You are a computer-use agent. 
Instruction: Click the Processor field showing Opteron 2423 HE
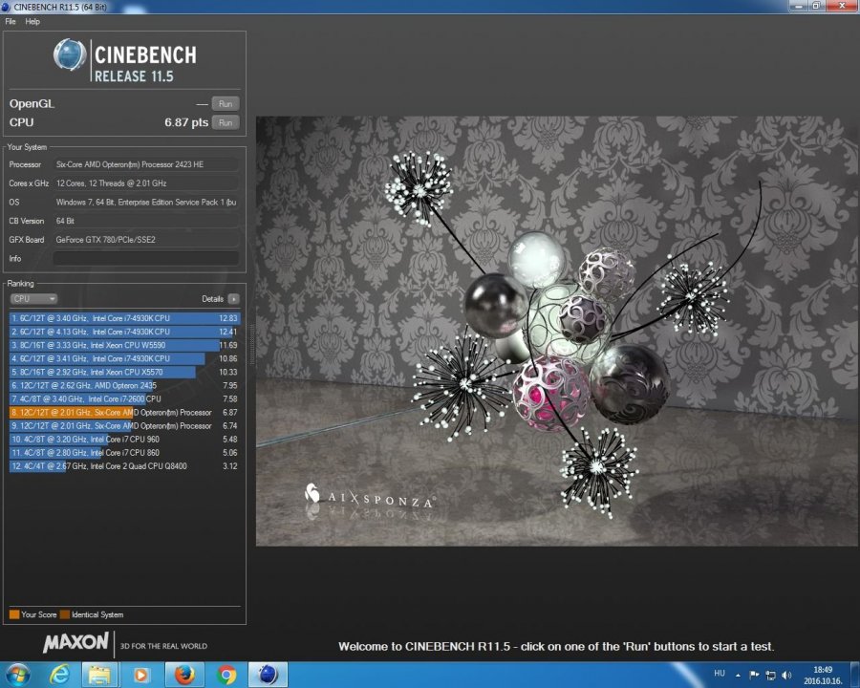pyautogui.click(x=146, y=164)
